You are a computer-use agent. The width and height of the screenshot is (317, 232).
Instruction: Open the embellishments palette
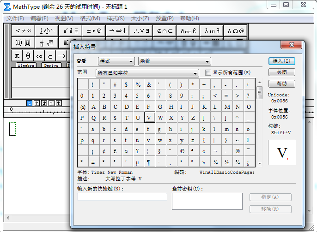coord(70,31)
